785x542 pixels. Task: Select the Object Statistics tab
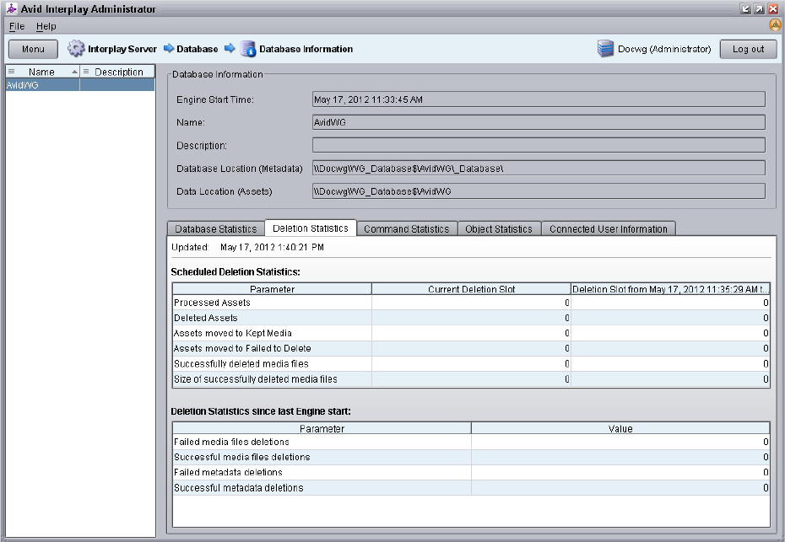click(x=498, y=229)
